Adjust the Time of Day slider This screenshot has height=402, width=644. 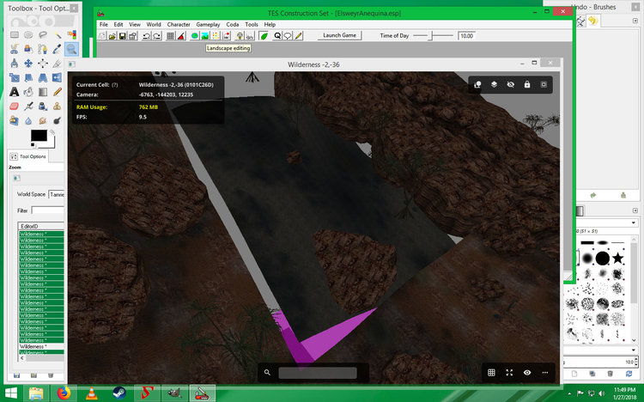(432, 36)
